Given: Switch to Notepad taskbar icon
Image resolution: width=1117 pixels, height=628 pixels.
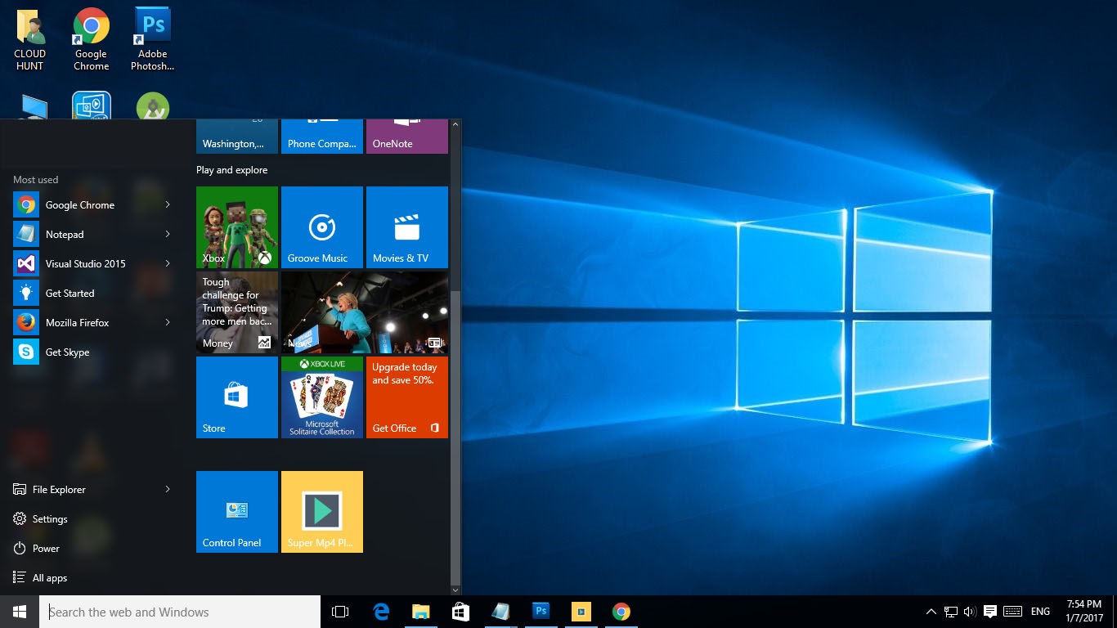Looking at the screenshot, I should point(500,612).
